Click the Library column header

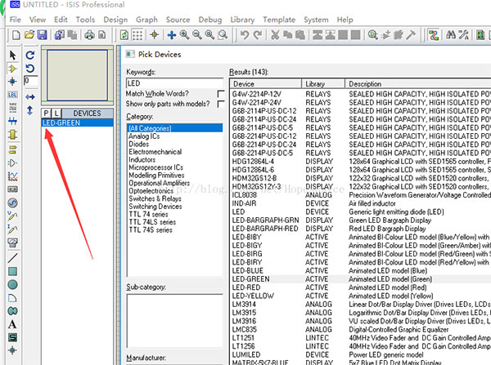coord(315,84)
